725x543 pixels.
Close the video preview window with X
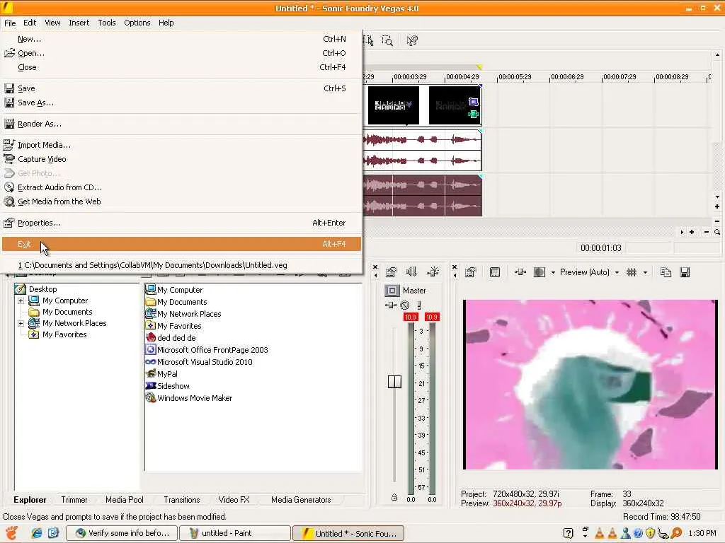point(455,267)
